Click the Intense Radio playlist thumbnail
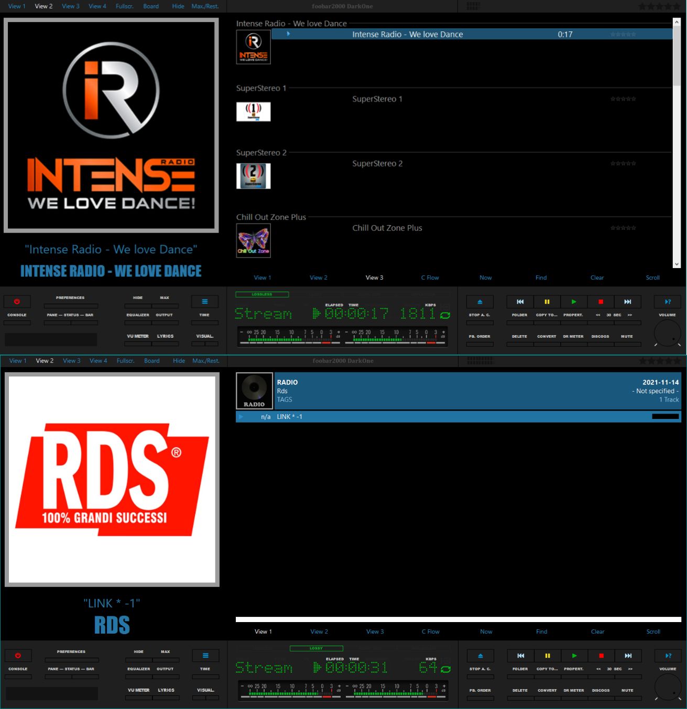The width and height of the screenshot is (687, 709). pos(253,47)
